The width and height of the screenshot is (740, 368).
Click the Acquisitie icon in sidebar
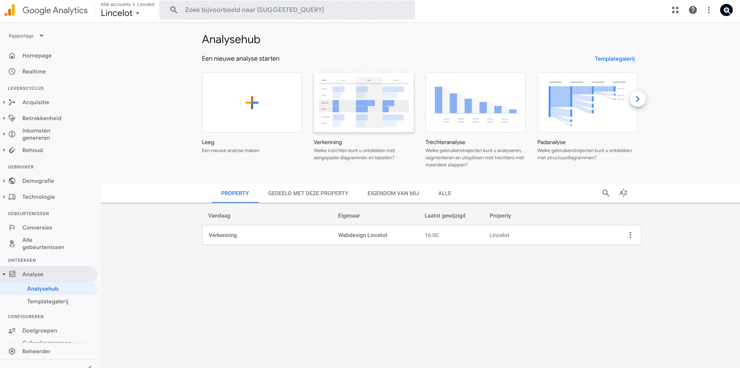[12, 102]
